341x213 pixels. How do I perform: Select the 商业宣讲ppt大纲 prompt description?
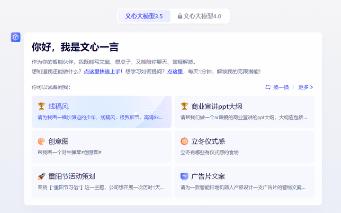[x=243, y=117]
